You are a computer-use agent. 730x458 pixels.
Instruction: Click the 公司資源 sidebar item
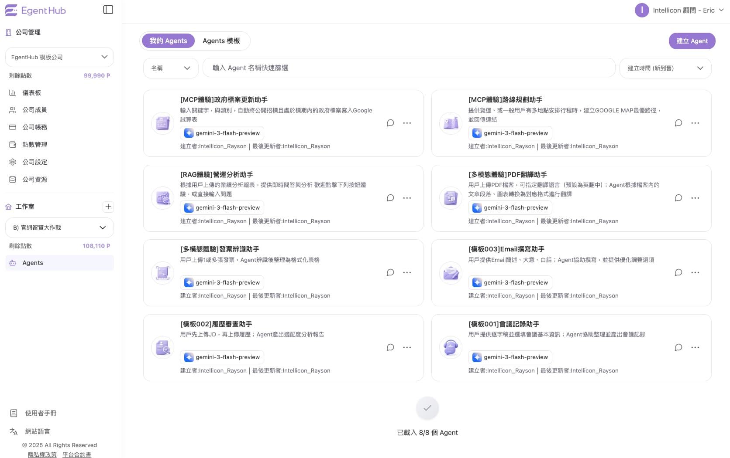[35, 179]
